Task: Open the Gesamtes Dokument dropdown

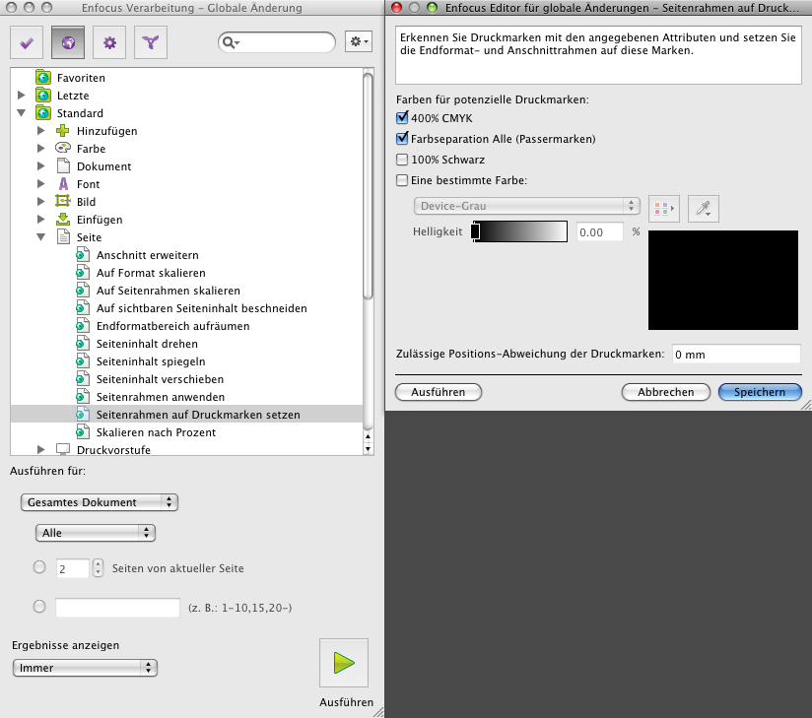Action: coord(100,502)
